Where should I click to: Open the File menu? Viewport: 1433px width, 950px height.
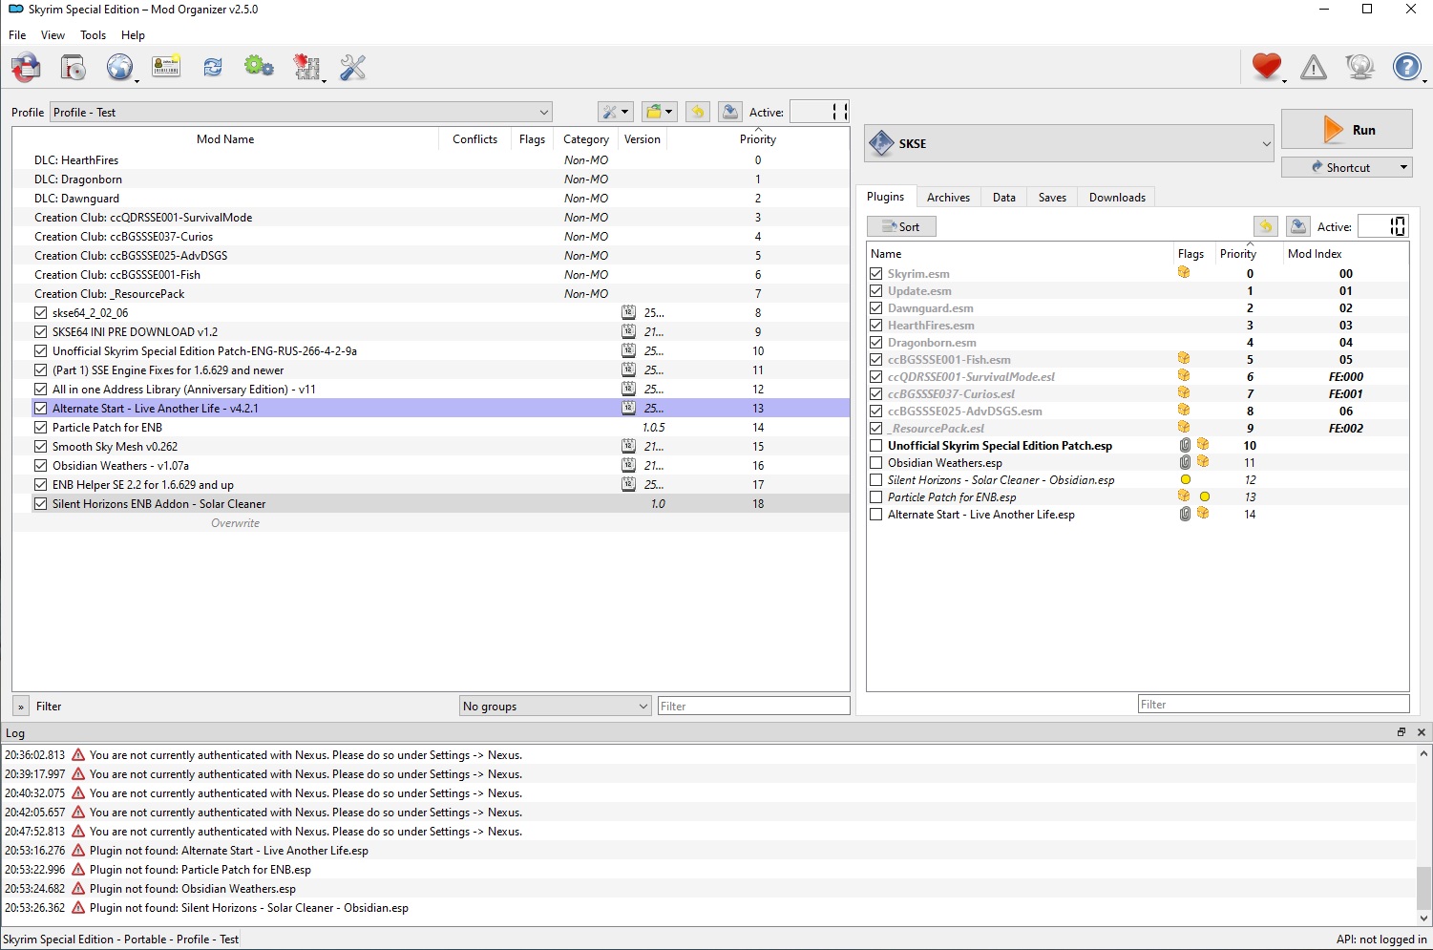click(17, 35)
